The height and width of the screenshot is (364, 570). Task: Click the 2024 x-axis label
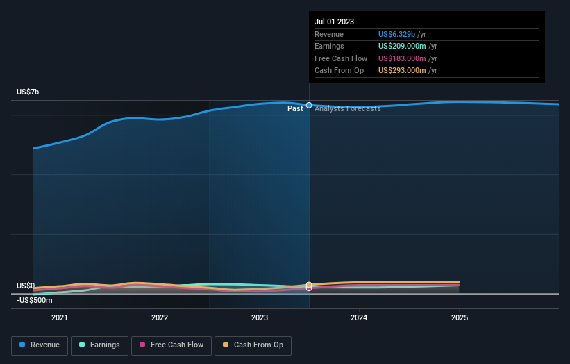359,317
